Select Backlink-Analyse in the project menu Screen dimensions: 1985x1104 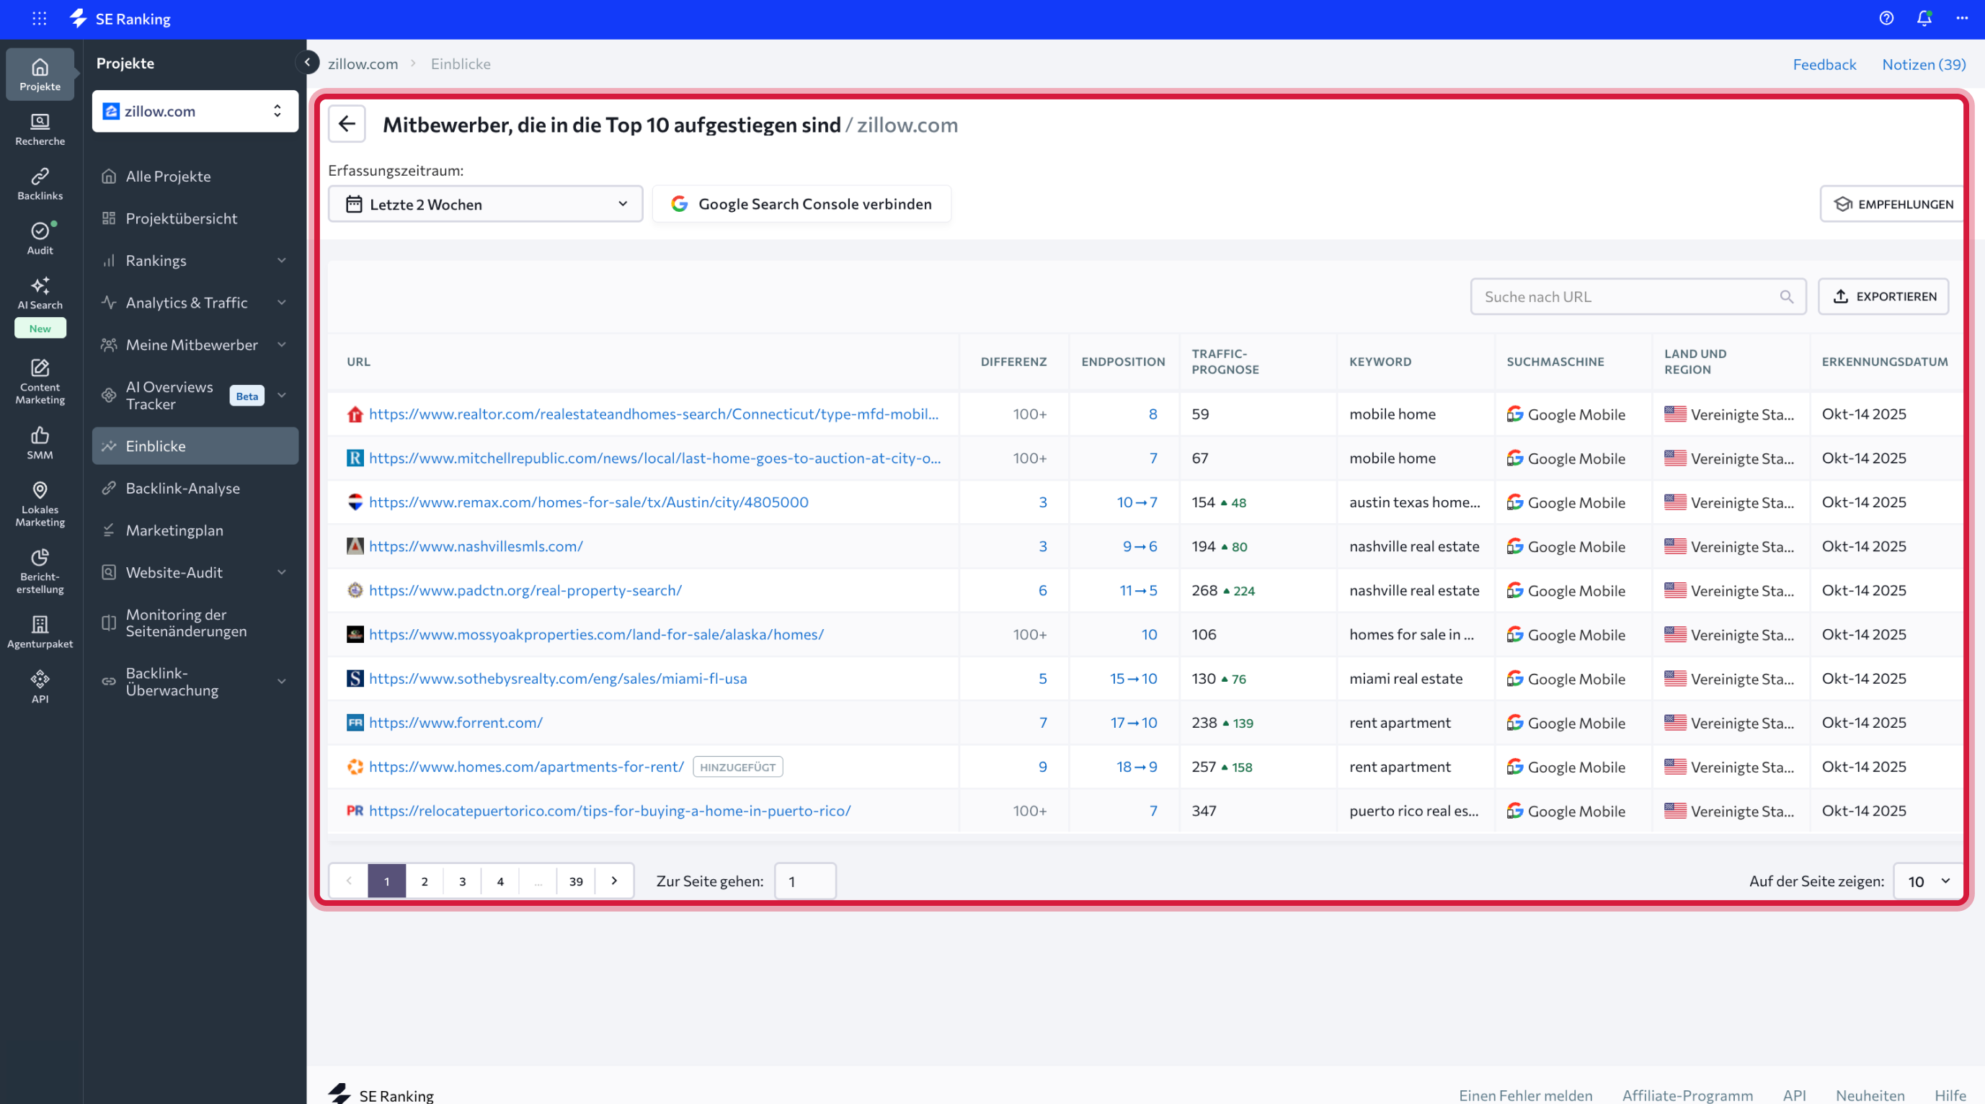(182, 488)
